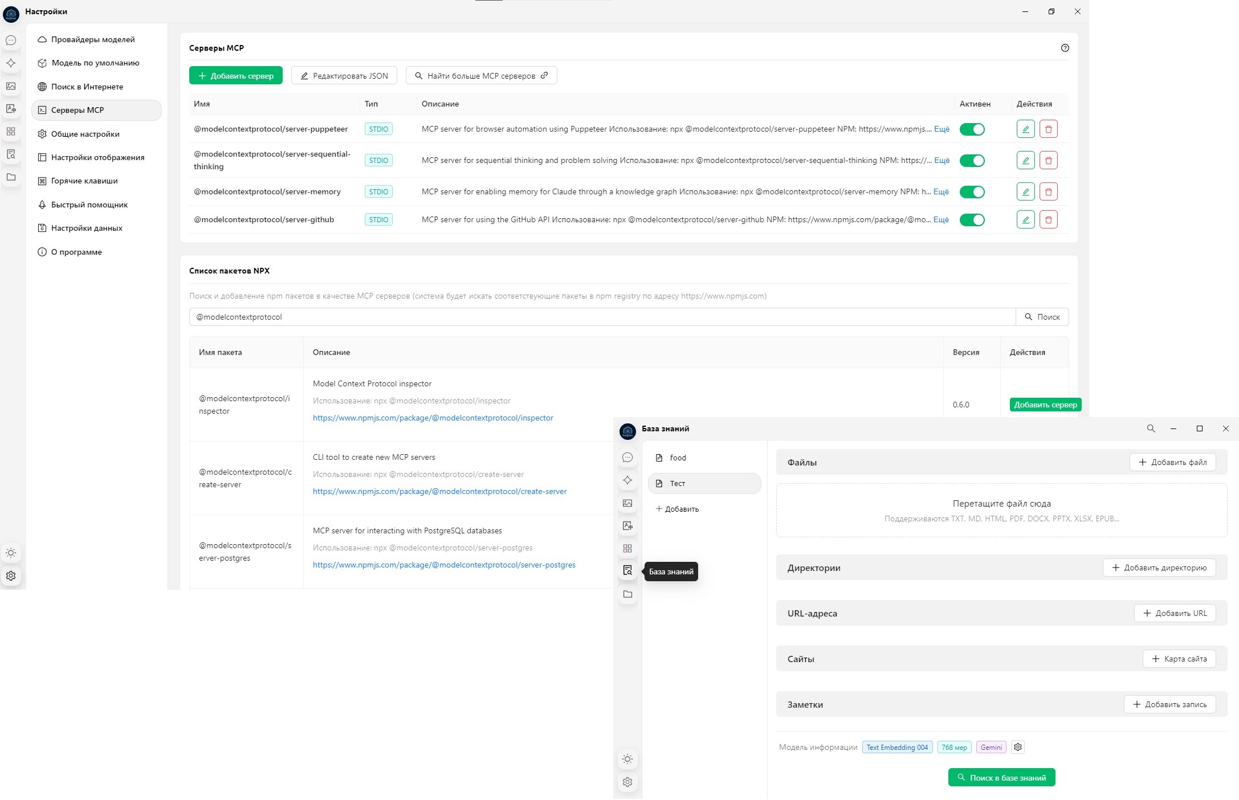Expand puppeteer description with Ещё
Viewport: 1239px width, 800px height.
click(942, 129)
